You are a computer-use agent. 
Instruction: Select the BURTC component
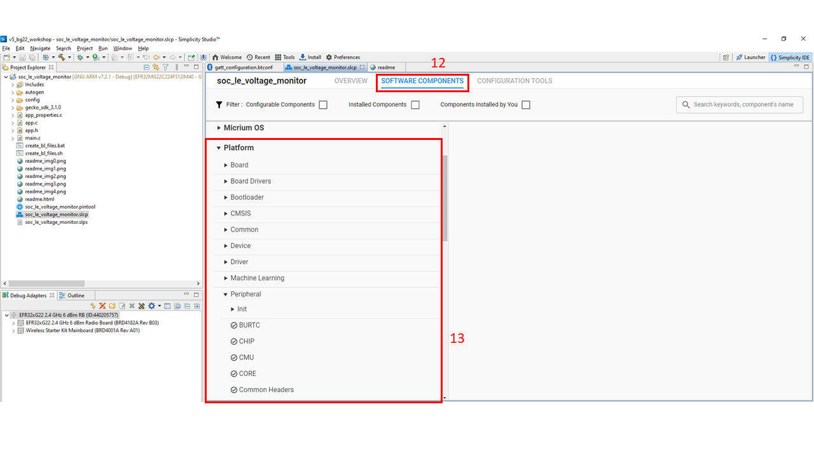(249, 325)
